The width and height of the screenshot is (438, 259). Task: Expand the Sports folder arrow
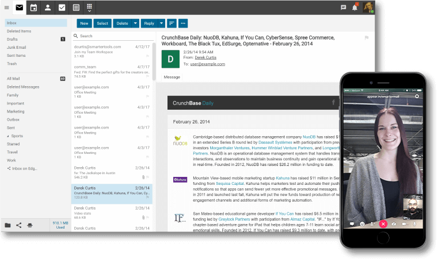pos(8,136)
